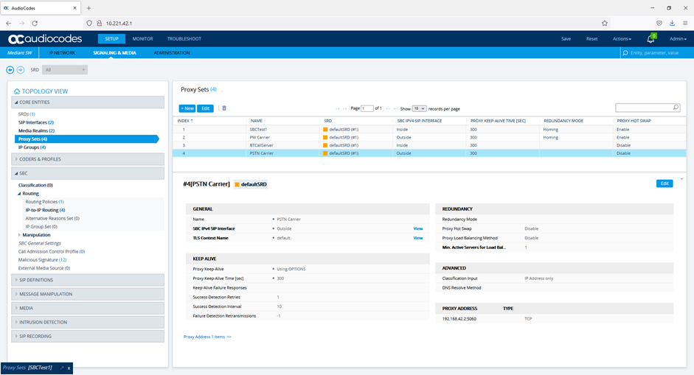
Task: Delete the selected proxy set via trash icon
Action: point(224,108)
